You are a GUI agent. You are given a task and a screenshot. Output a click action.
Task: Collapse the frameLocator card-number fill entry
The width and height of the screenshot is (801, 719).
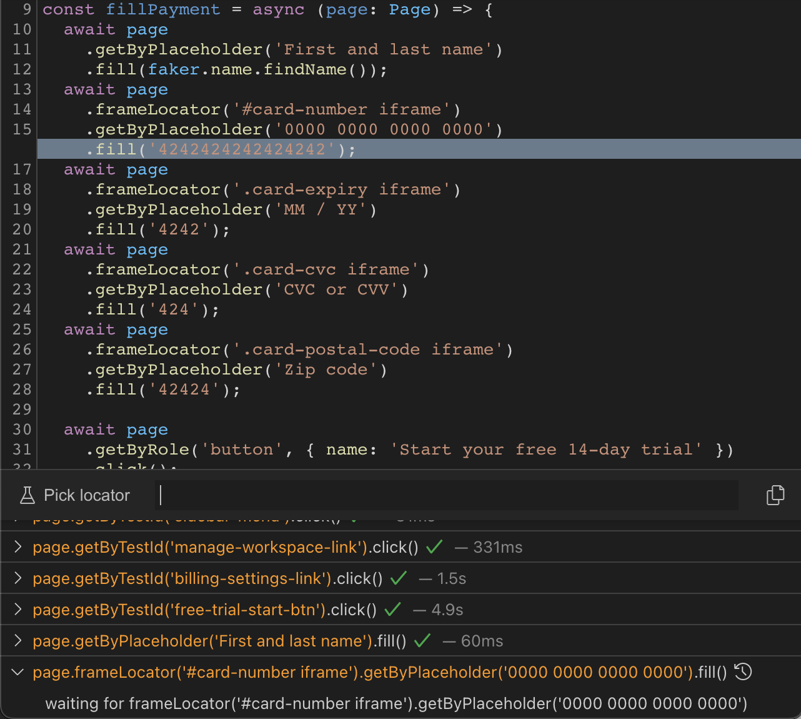(17, 672)
